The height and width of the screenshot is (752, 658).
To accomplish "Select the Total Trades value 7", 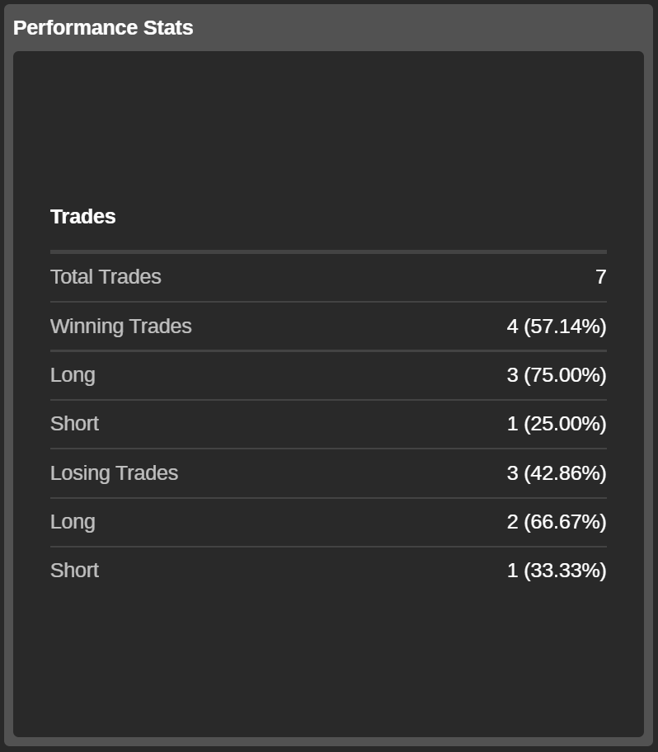I will (x=600, y=277).
